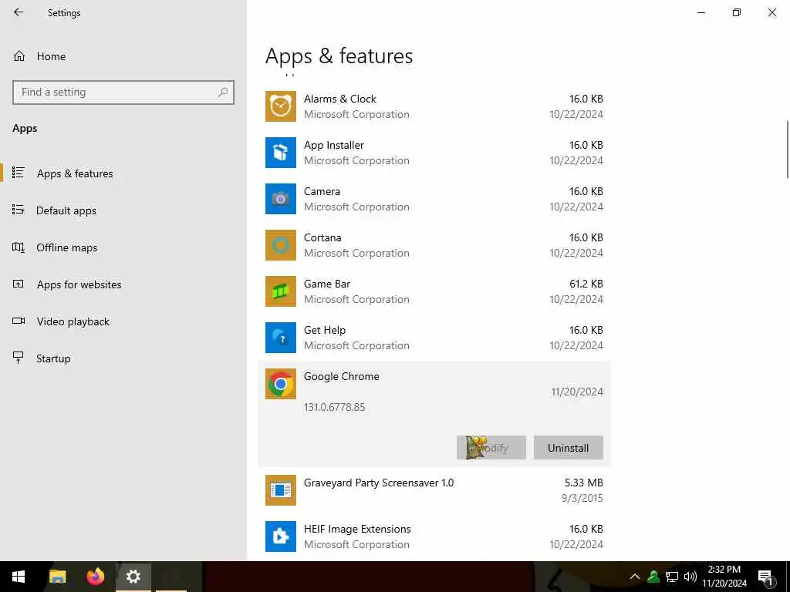Click the 61.2 KB size value

[x=586, y=284]
